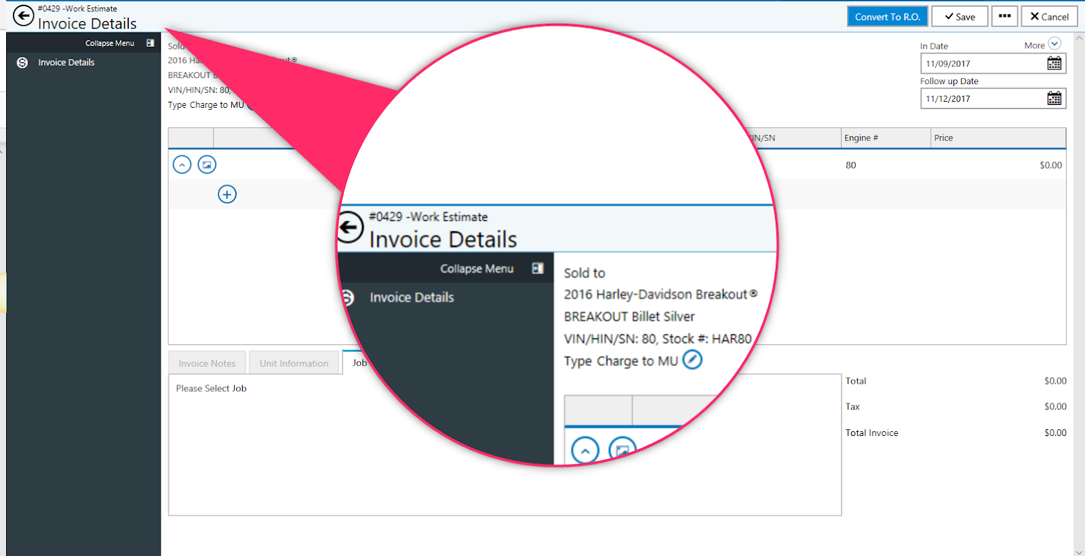
Task: Collapse the side menu
Action: (x=110, y=43)
